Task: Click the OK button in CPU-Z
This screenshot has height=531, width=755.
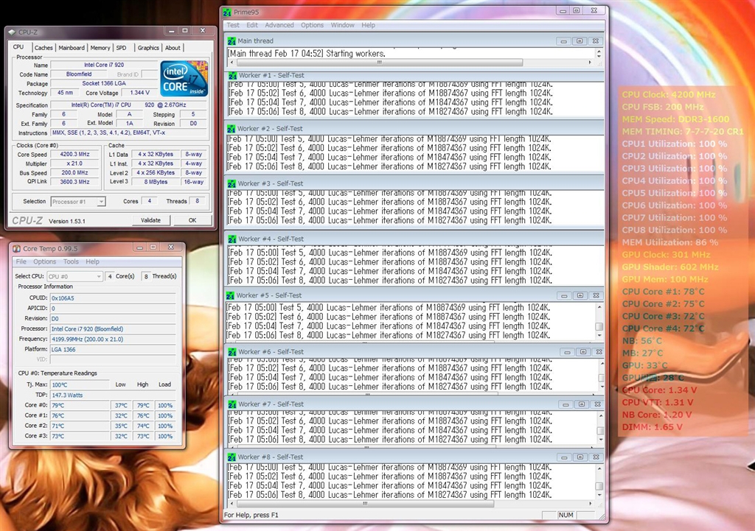Action: [192, 220]
